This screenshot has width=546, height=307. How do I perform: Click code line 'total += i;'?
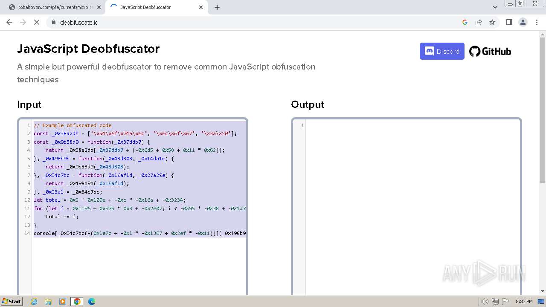tap(62, 217)
